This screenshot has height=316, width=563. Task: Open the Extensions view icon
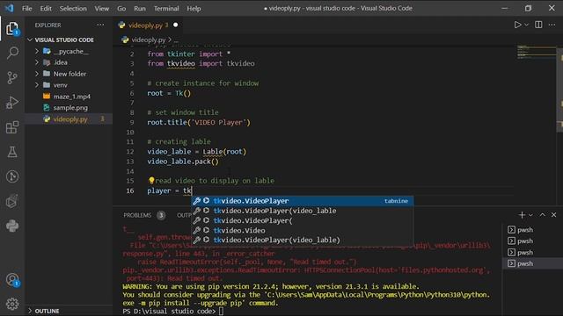point(12,127)
